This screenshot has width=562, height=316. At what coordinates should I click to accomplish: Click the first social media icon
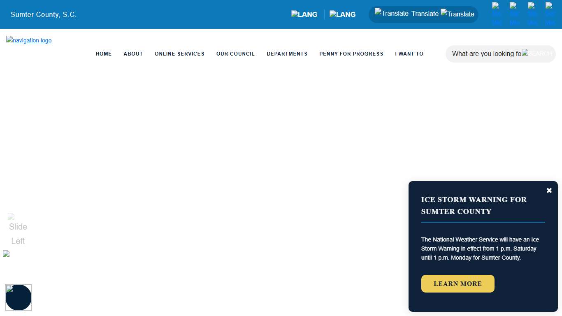point(497,14)
